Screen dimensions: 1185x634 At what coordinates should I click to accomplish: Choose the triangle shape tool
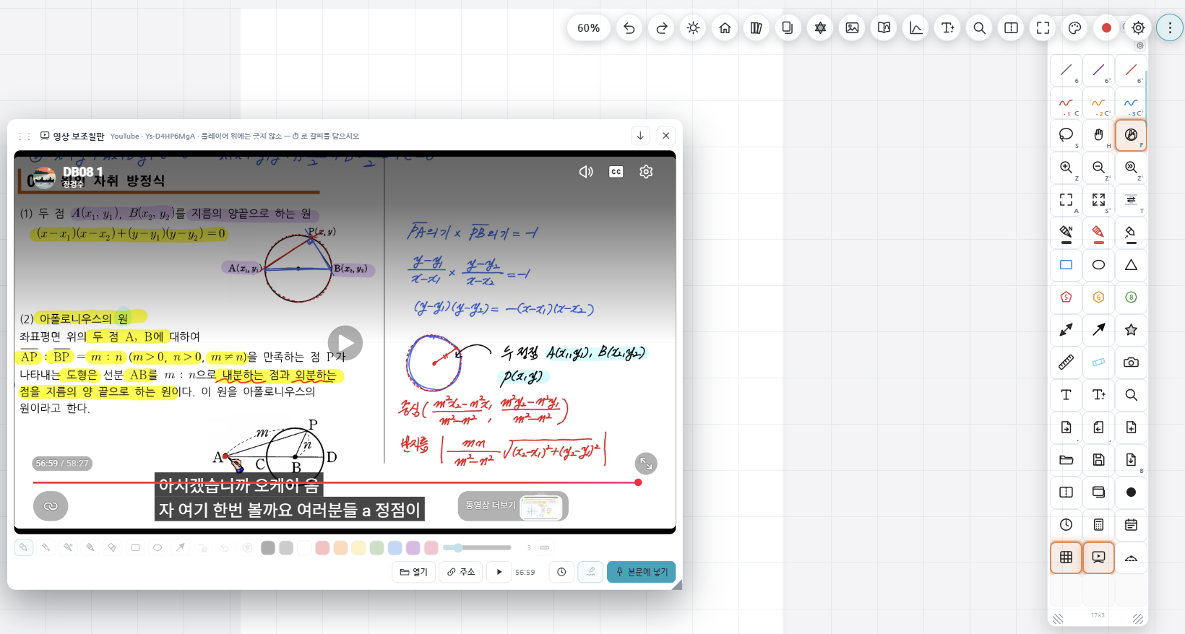point(1131,265)
